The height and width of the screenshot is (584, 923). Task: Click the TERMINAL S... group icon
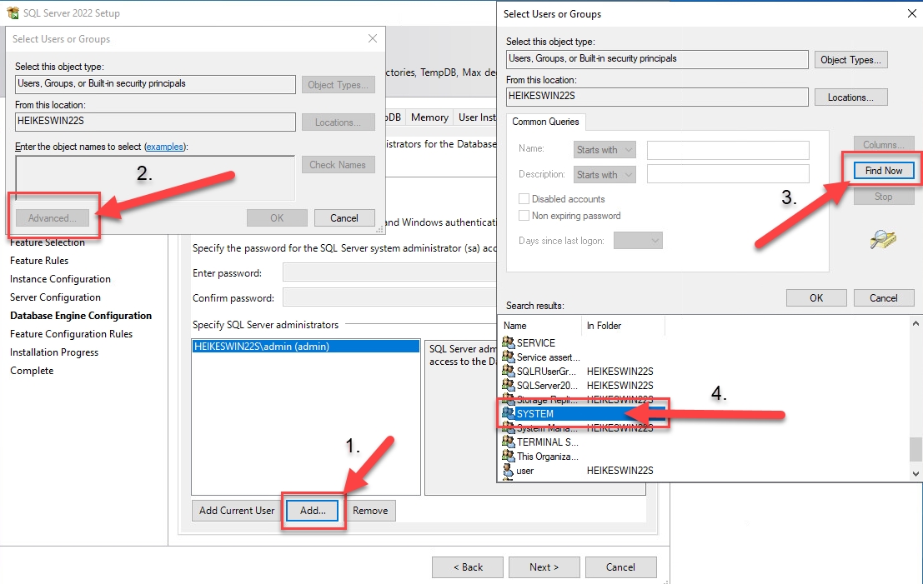click(508, 441)
